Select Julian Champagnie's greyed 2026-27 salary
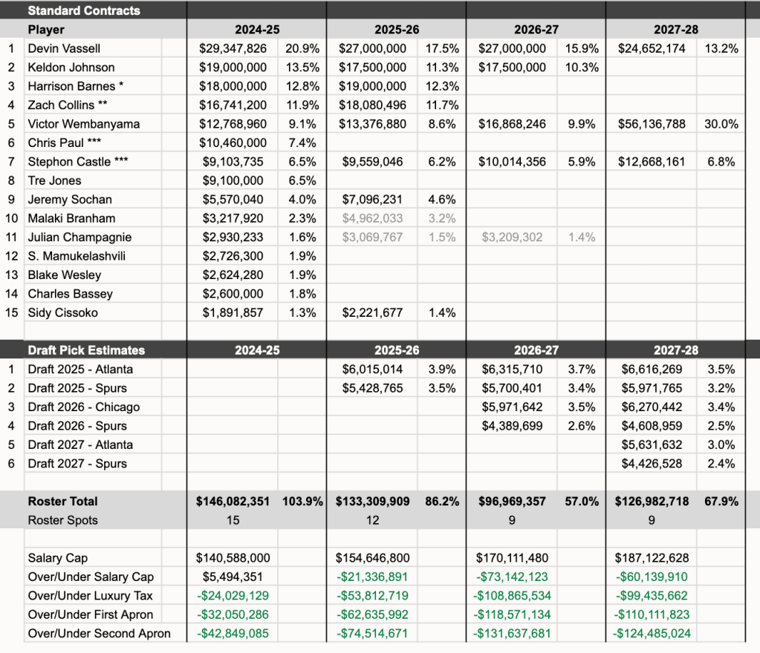The width and height of the screenshot is (760, 653). (x=512, y=237)
